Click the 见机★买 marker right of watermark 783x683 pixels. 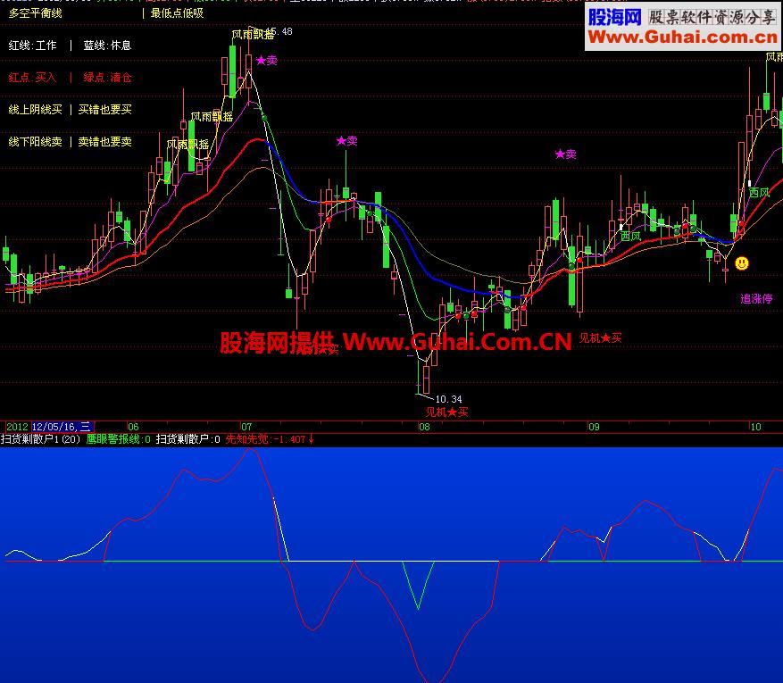point(600,338)
